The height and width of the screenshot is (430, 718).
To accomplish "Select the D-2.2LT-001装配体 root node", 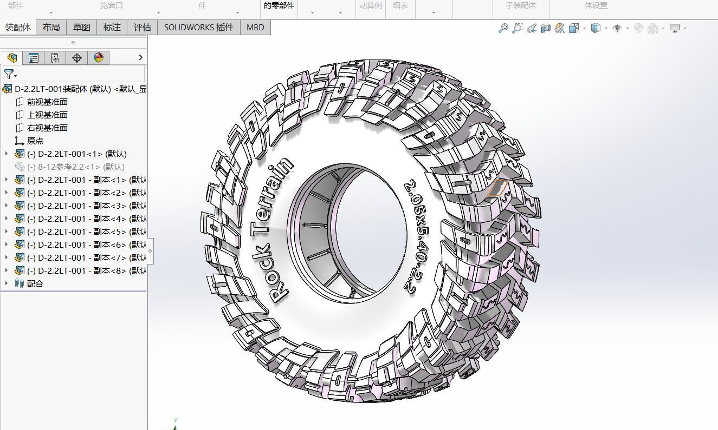I will [74, 89].
